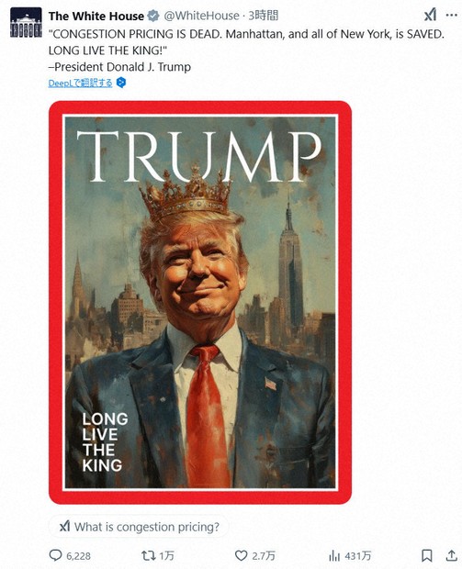Click the White House profile avatar

click(x=26, y=23)
